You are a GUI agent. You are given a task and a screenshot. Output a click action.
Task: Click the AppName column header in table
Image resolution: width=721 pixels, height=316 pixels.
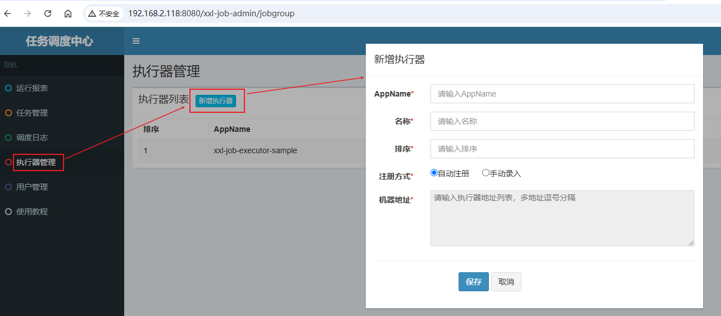(x=232, y=129)
